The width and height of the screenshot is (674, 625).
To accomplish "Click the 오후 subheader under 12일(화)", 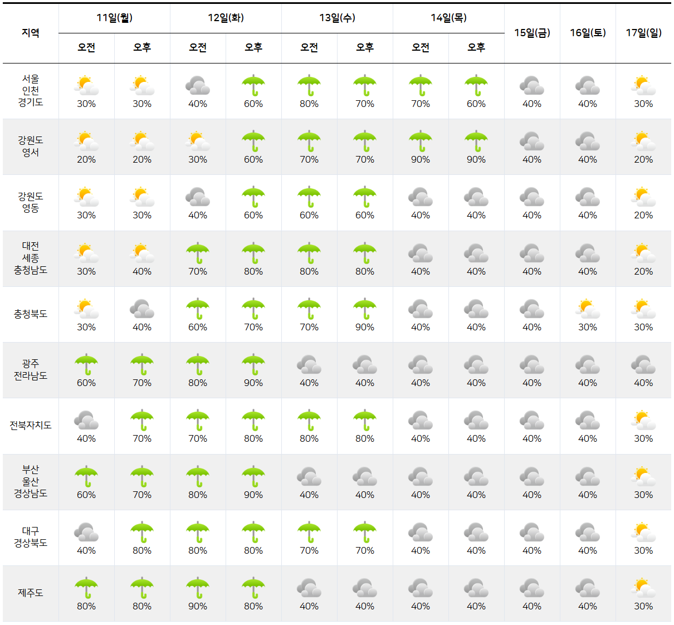I will point(253,48).
